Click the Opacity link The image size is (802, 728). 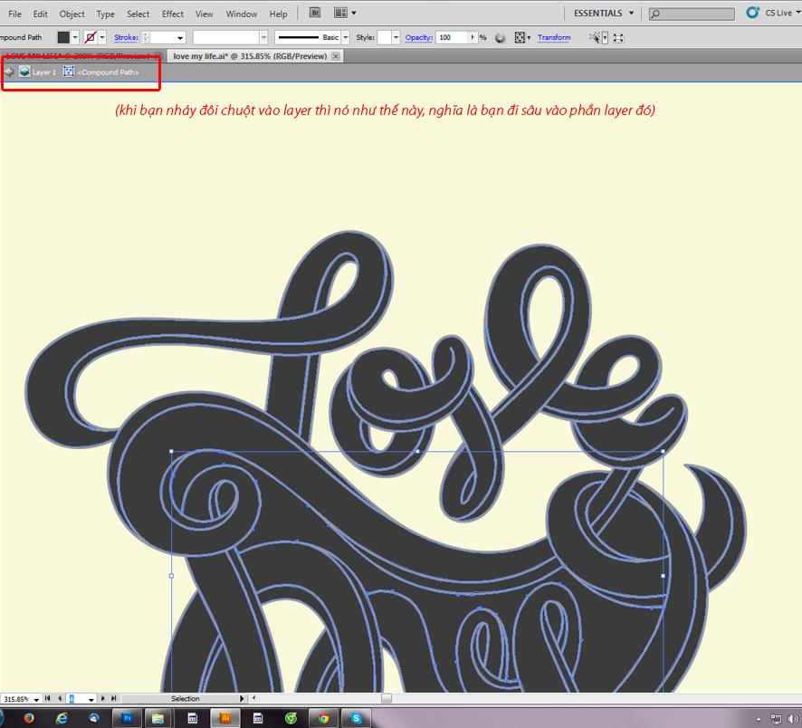(418, 37)
